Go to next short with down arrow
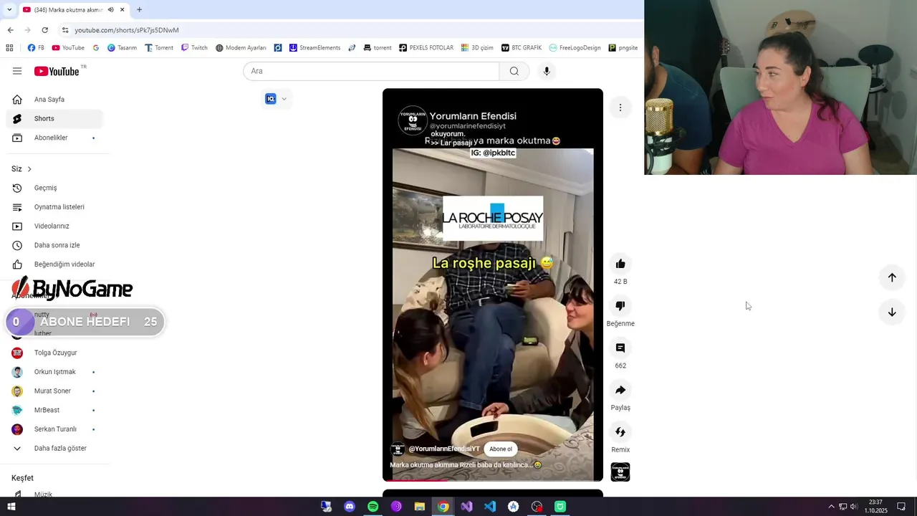The height and width of the screenshot is (516, 917). pyautogui.click(x=892, y=312)
